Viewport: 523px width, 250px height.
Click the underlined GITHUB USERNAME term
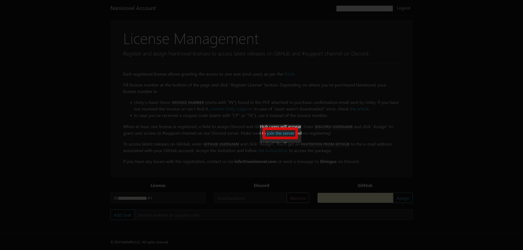(221, 144)
